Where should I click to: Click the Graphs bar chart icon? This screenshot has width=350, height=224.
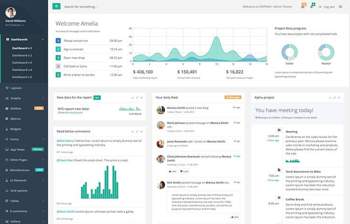click(7, 98)
